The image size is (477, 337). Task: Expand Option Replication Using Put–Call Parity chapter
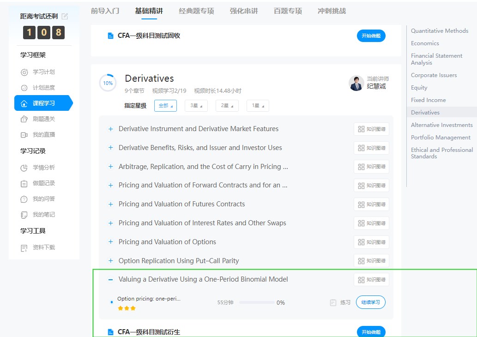pos(110,261)
